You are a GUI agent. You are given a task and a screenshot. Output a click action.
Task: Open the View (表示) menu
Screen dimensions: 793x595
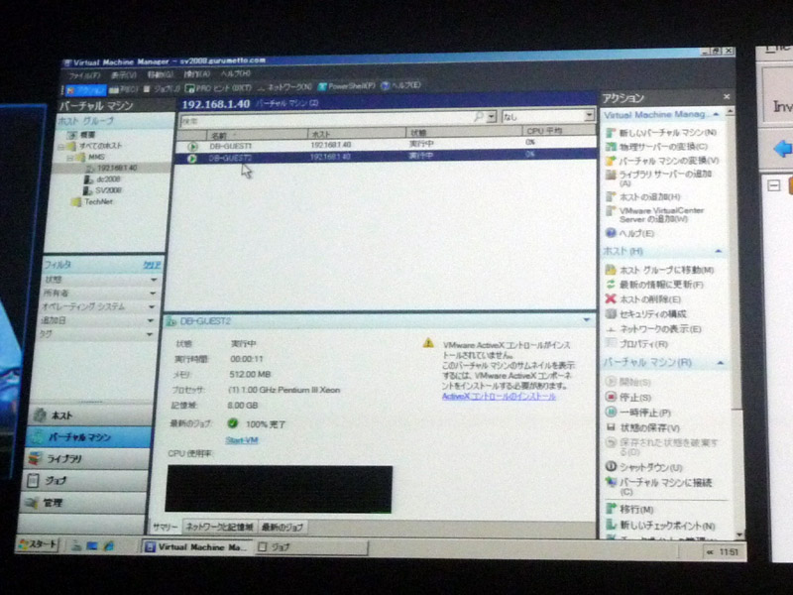(x=123, y=75)
